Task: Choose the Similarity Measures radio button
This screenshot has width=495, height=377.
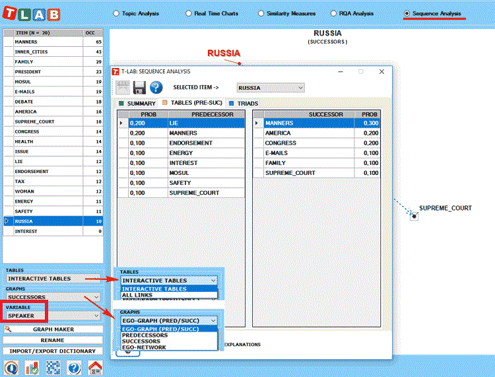Action: pos(261,13)
